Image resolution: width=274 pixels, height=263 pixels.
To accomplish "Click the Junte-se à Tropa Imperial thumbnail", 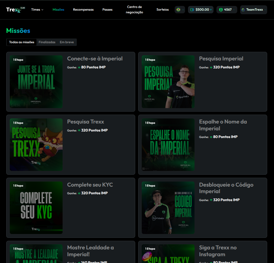I will (x=36, y=82).
